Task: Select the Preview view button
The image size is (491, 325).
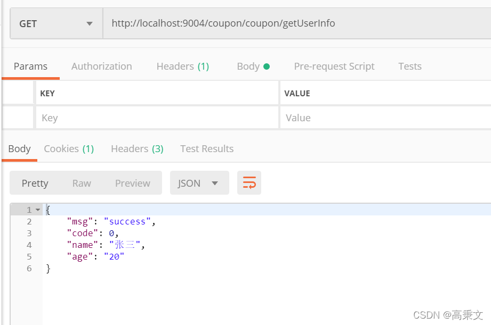Action: [x=132, y=183]
